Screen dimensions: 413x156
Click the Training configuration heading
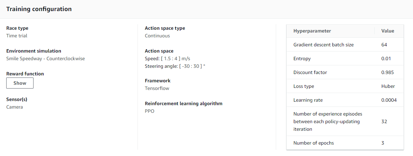[x=39, y=9]
